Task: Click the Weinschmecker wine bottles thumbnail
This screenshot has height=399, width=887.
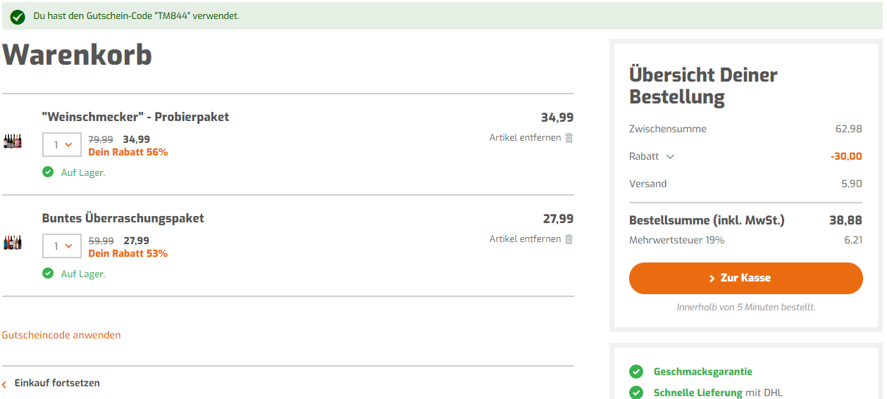Action: tap(13, 141)
